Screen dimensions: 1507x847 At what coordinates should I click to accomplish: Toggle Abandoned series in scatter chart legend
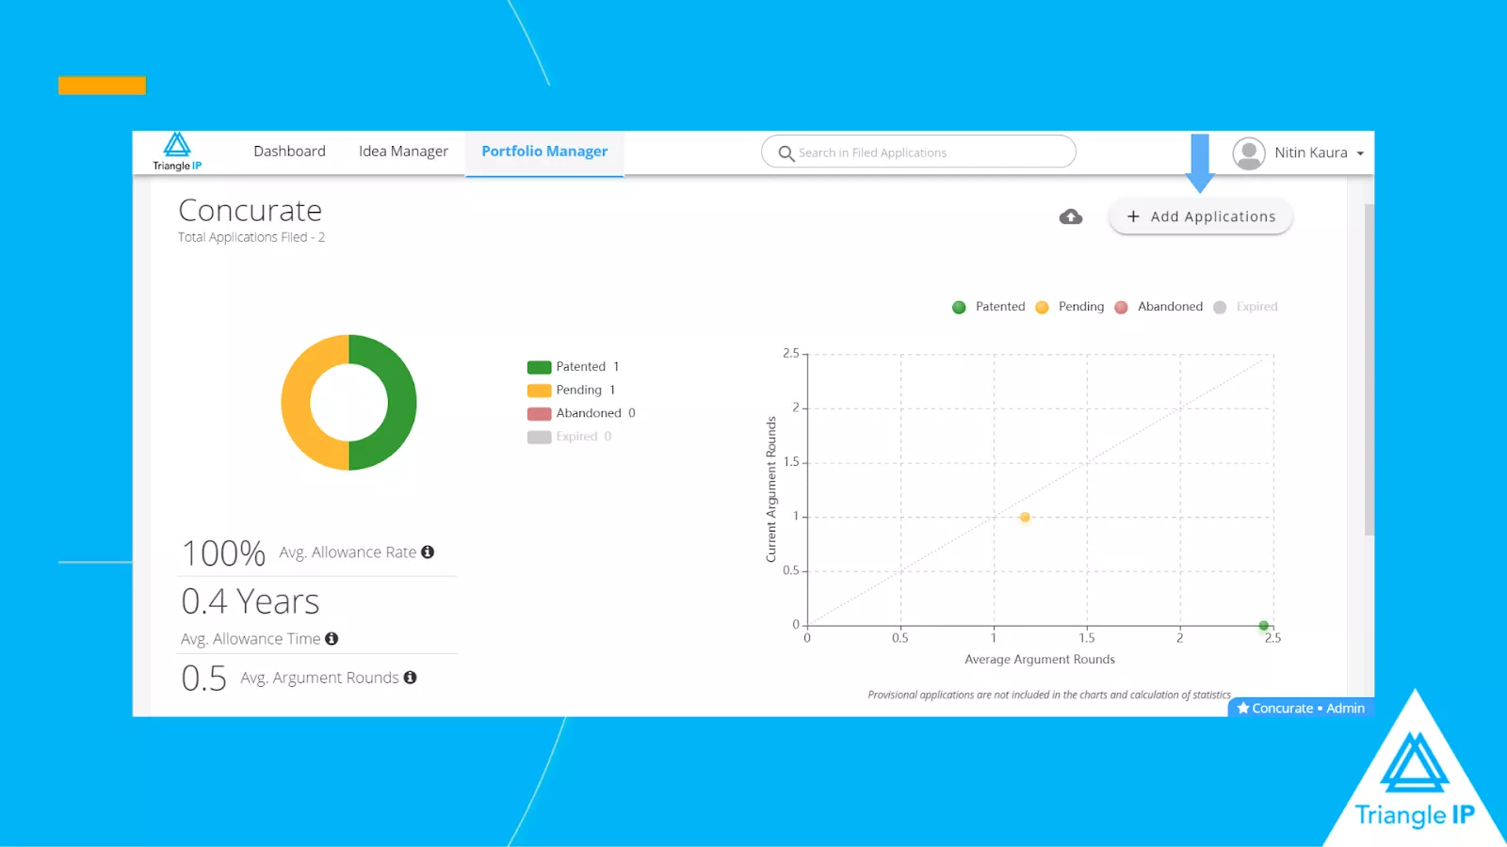(x=1159, y=307)
